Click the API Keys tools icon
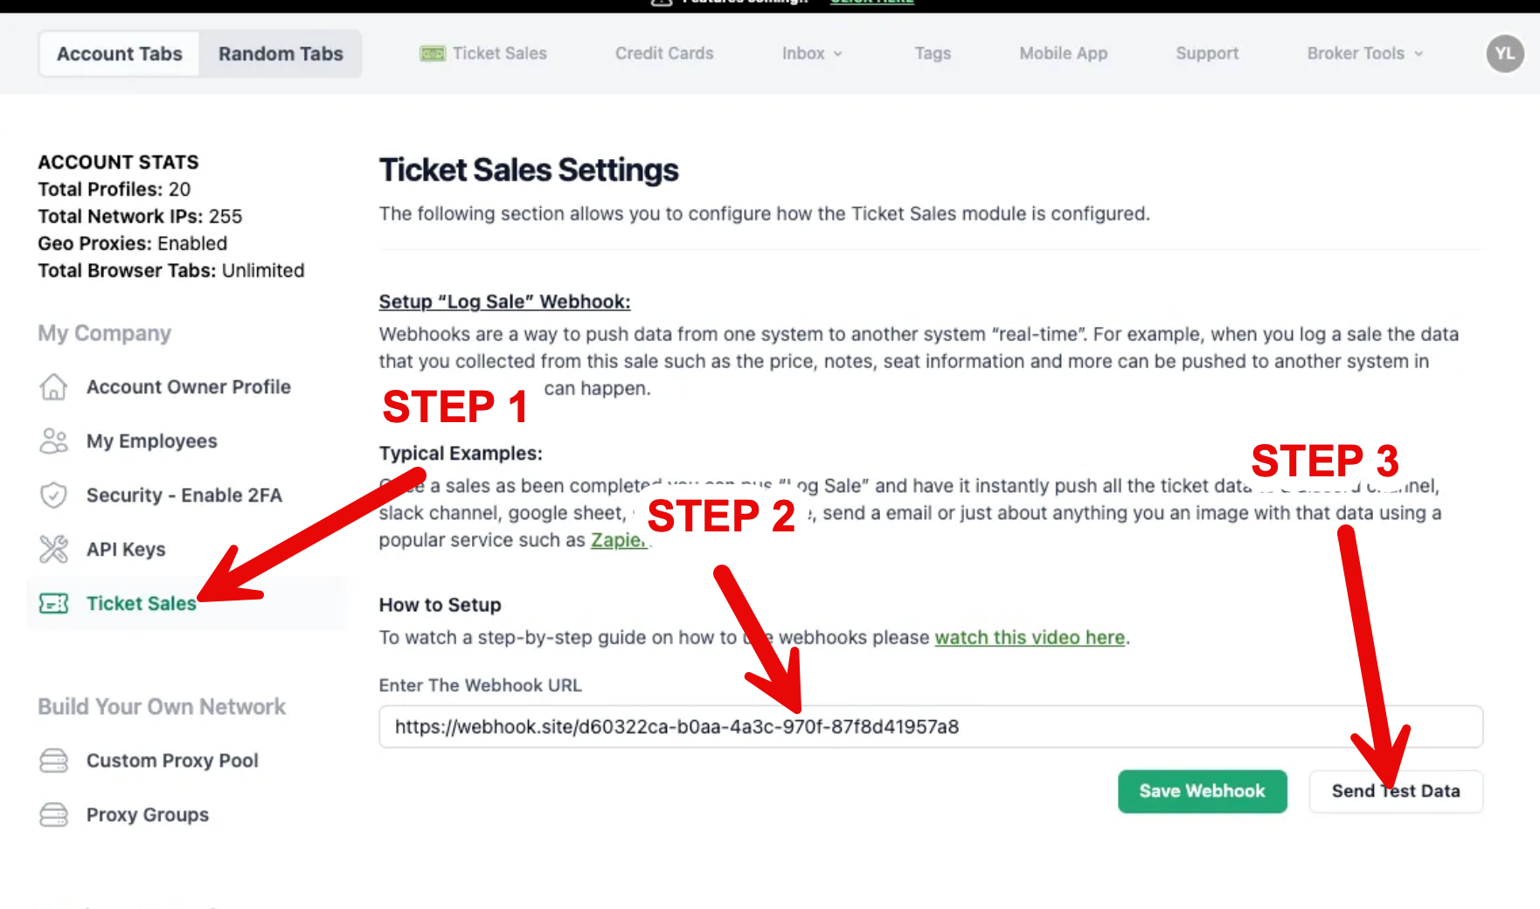Viewport: 1540px width, 909px height. pyautogui.click(x=53, y=549)
